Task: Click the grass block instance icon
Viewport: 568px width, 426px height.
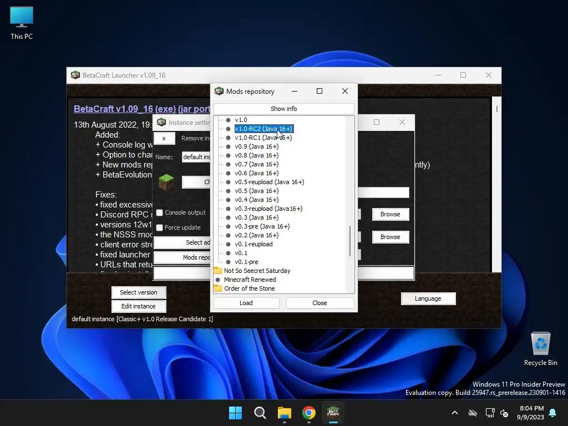Action: tap(166, 182)
